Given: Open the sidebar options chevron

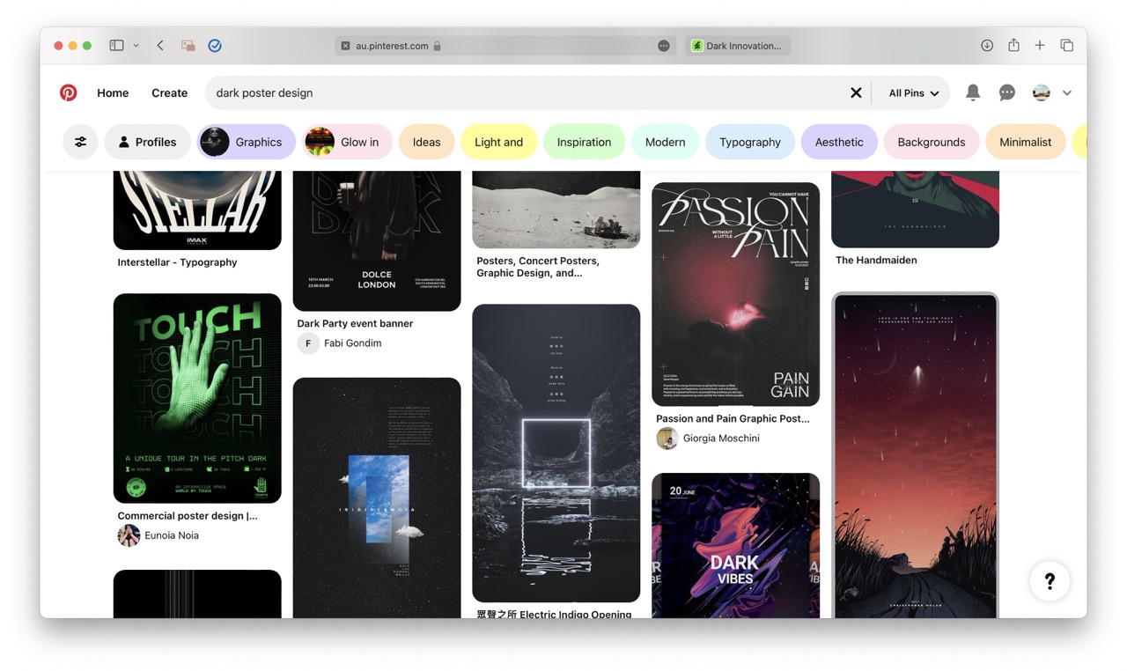Looking at the screenshot, I should 136,45.
